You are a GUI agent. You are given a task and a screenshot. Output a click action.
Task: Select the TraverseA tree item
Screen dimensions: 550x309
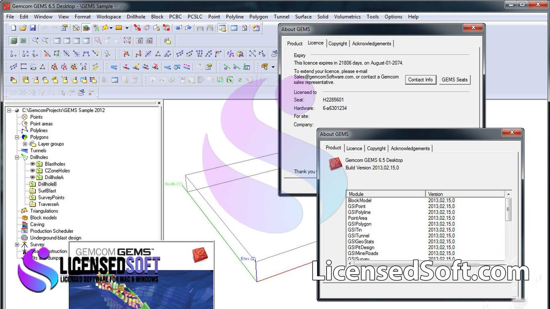(48, 204)
